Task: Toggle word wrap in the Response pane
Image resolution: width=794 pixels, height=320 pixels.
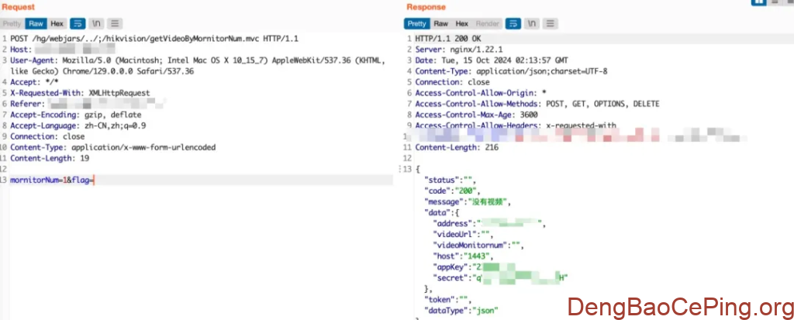Action: [x=513, y=24]
